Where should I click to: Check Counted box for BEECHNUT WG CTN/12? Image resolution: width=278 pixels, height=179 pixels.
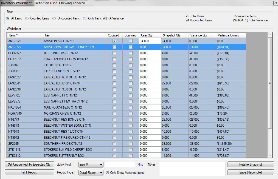[x=114, y=53]
